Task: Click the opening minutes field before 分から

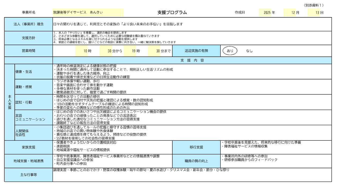Action: pos(106,51)
